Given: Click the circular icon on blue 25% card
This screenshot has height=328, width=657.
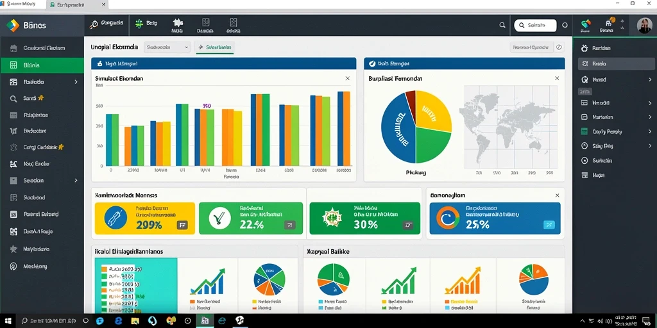Looking at the screenshot, I should pyautogui.click(x=448, y=218).
